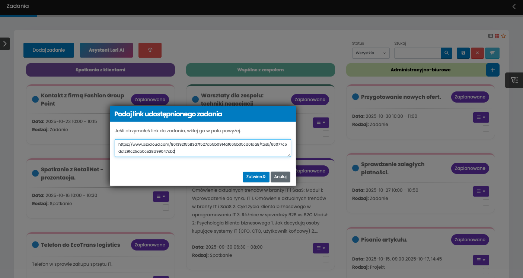
Task: Select the Wspólne z zespołem column header
Action: point(260,70)
